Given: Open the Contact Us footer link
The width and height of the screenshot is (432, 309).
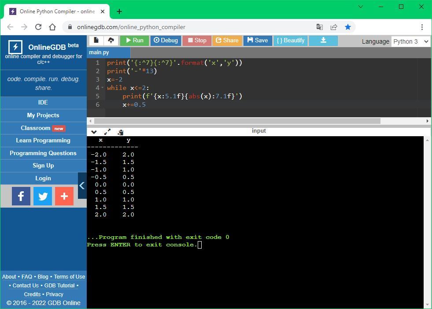Looking at the screenshot, I should click(x=26, y=286).
